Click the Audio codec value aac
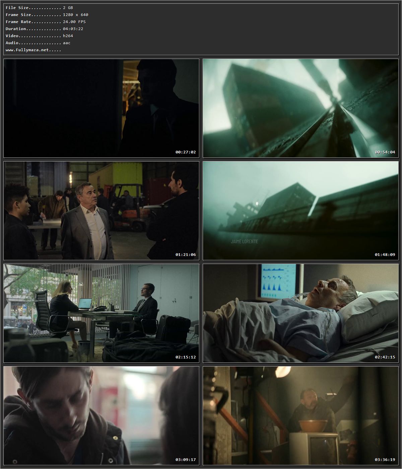402x469 pixels. [x=67, y=43]
